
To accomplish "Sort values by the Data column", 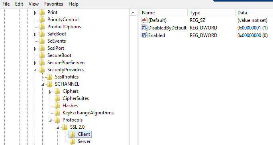I will pyautogui.click(x=254, y=13).
